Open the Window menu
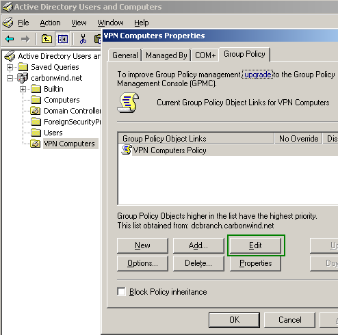 pos(110,23)
